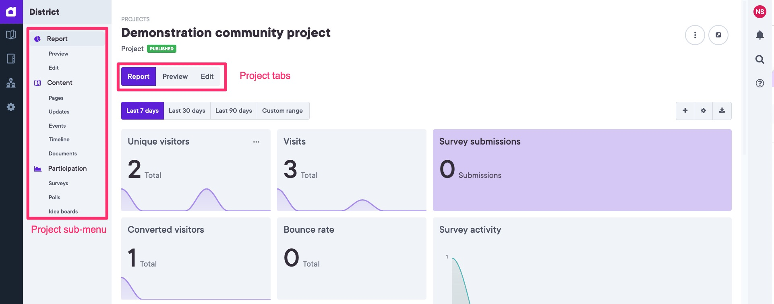Switch to the Preview project tab
774x304 pixels.
pyautogui.click(x=175, y=77)
